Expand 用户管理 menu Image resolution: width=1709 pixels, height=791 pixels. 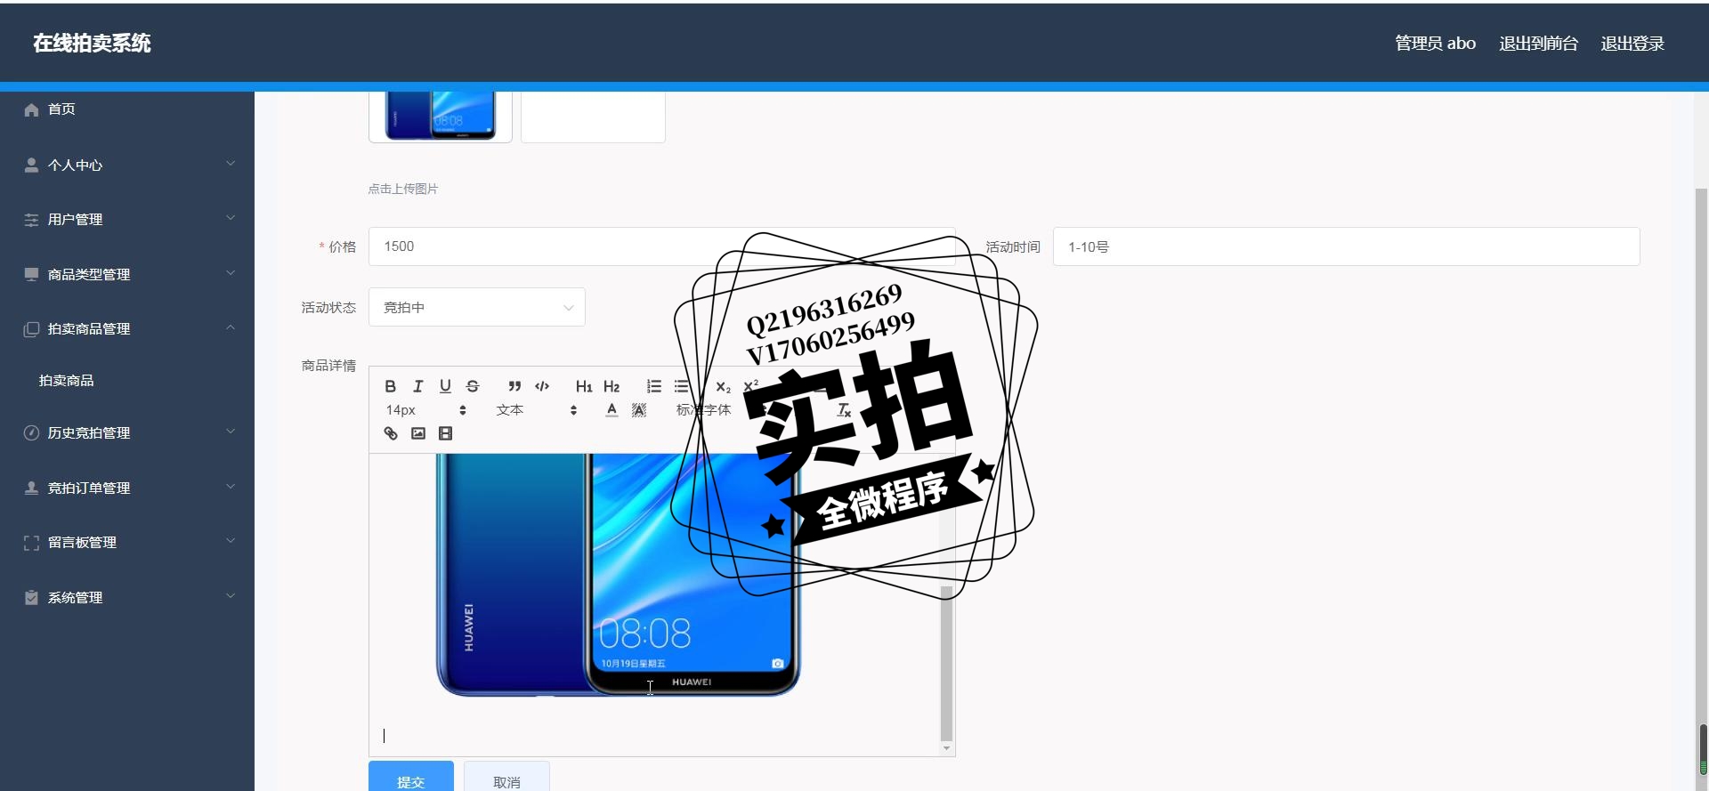pos(127,219)
